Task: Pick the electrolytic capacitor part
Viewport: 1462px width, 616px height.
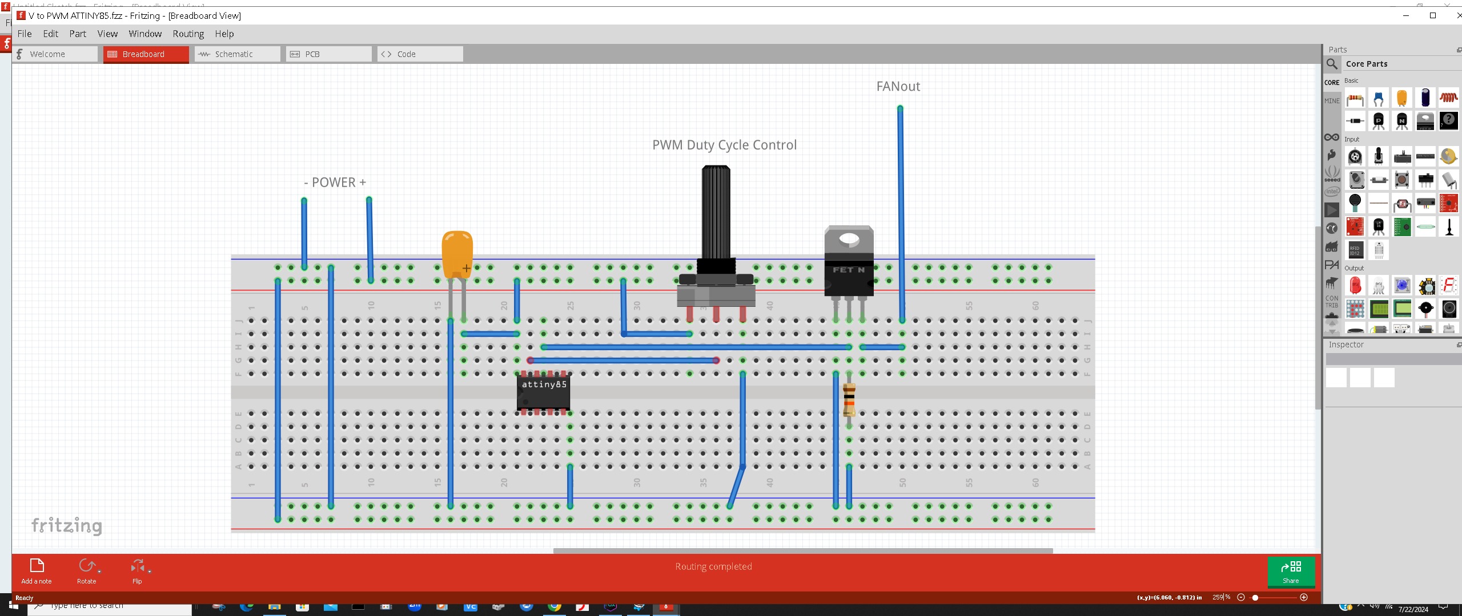Action: click(x=1425, y=98)
